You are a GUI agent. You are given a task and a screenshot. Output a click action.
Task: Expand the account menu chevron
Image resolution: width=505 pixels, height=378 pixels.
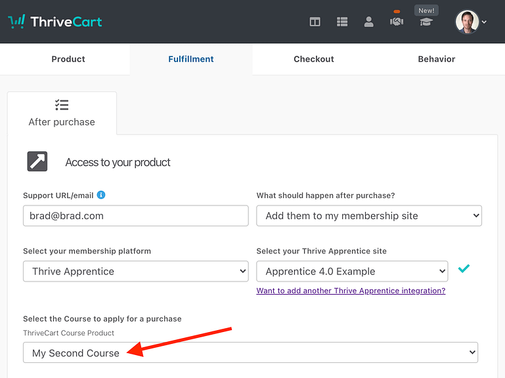(x=485, y=22)
